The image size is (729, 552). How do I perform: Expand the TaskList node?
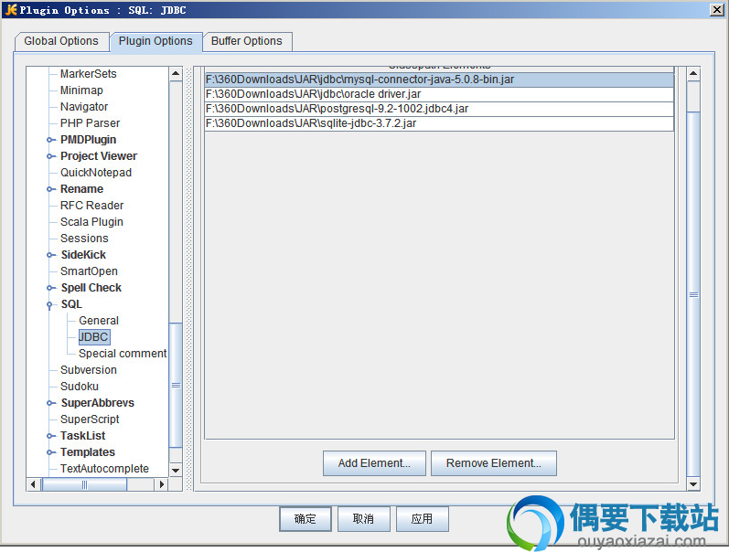click(x=49, y=436)
